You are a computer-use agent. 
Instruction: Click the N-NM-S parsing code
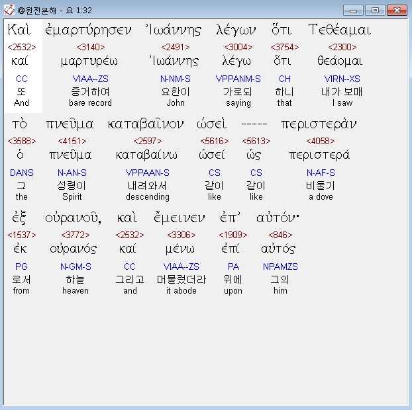[176, 79]
